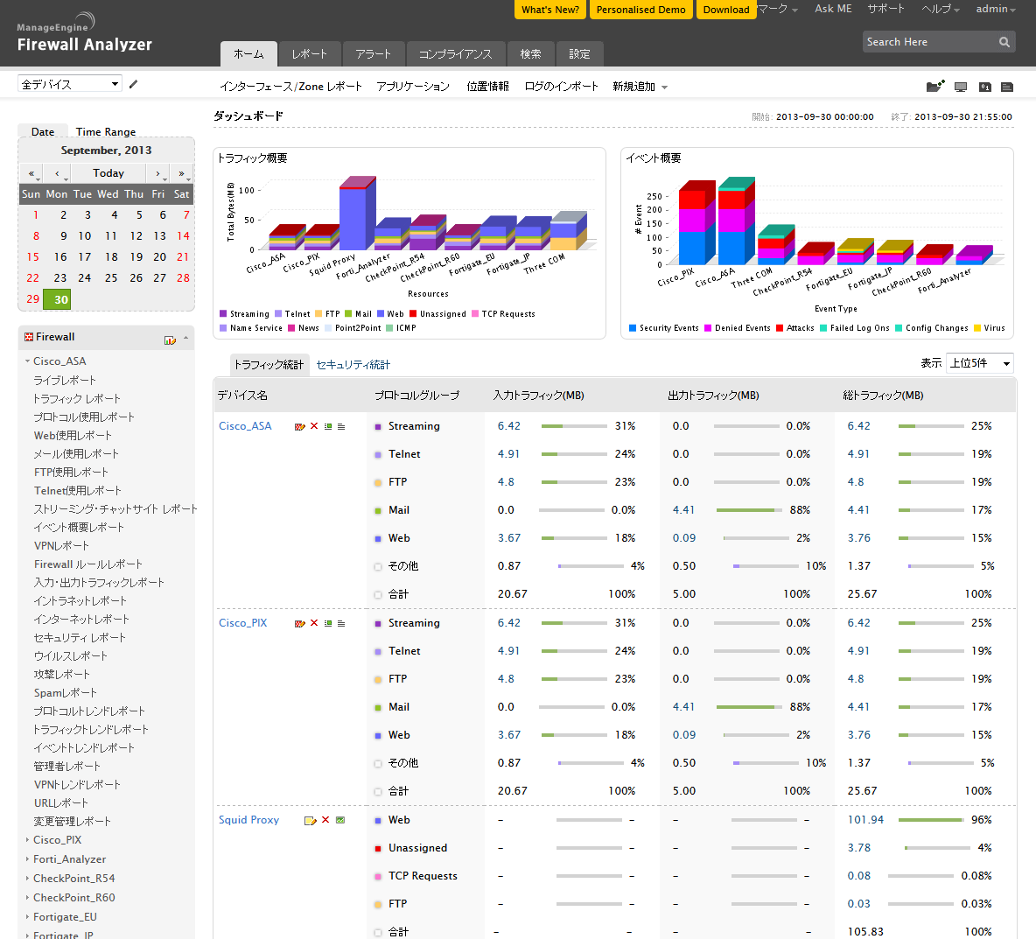Click the edit icon beside Cisco_PIX device
This screenshot has width=1036, height=939.
click(300, 623)
